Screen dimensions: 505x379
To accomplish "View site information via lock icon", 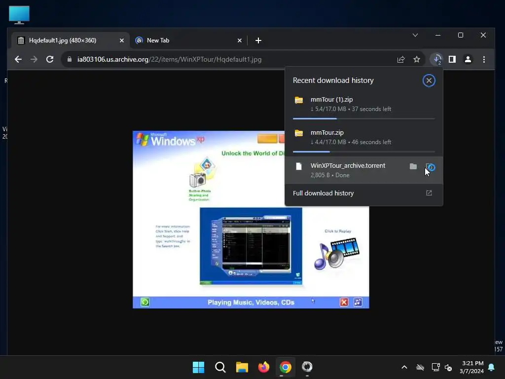I will 69,59.
